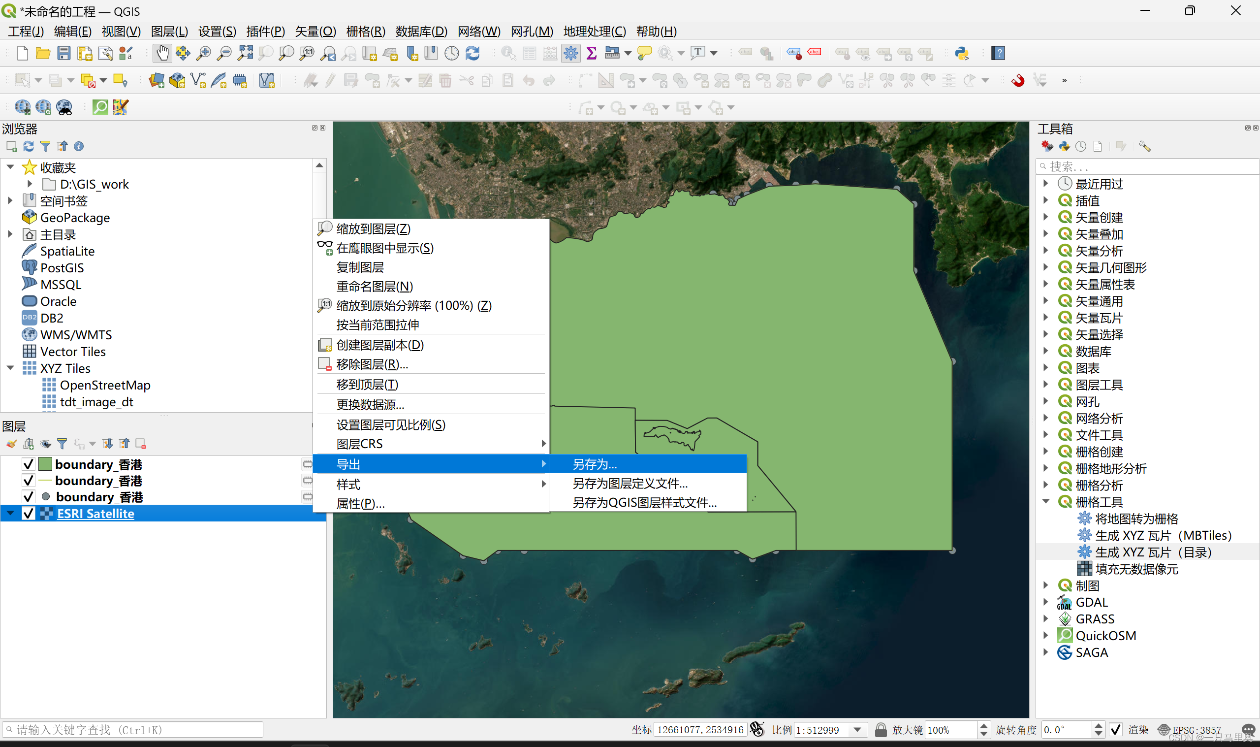Collapse the 栅格工具 group in toolbox

(1046, 501)
